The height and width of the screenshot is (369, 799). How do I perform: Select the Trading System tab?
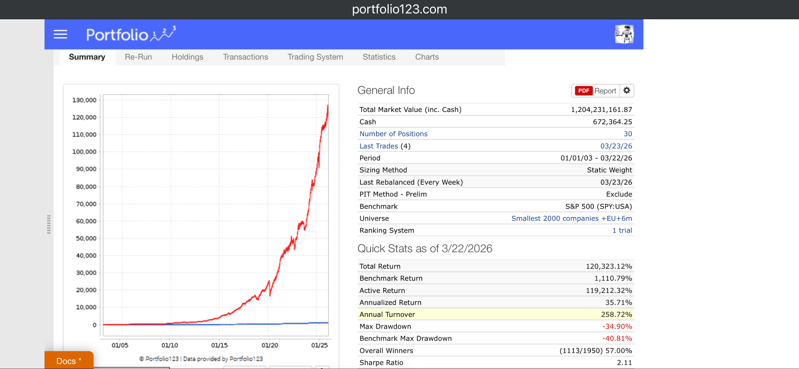tap(315, 57)
